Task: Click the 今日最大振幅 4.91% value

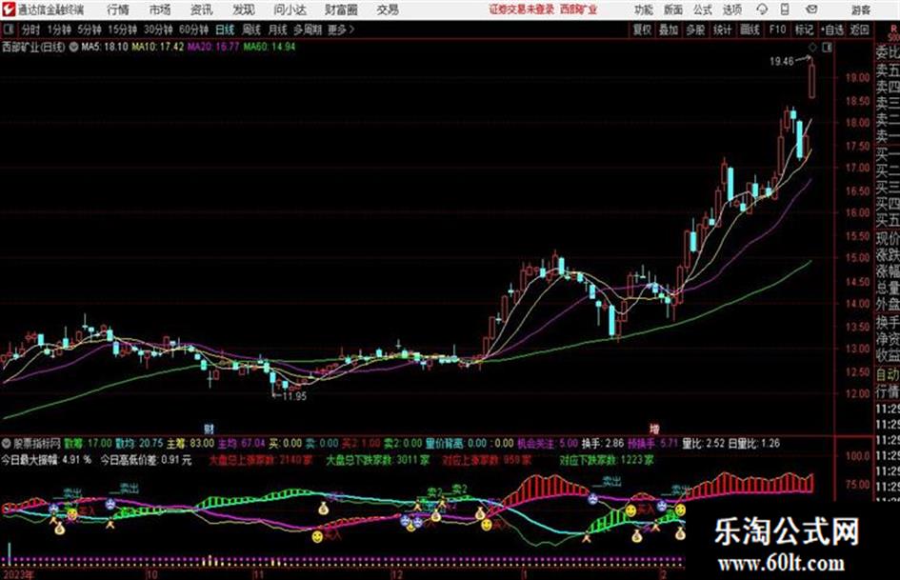Action: click(47, 460)
